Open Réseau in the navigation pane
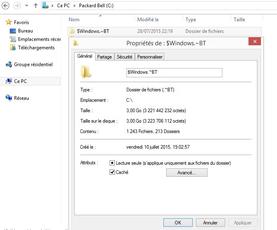The image size is (277, 230). coord(21,98)
